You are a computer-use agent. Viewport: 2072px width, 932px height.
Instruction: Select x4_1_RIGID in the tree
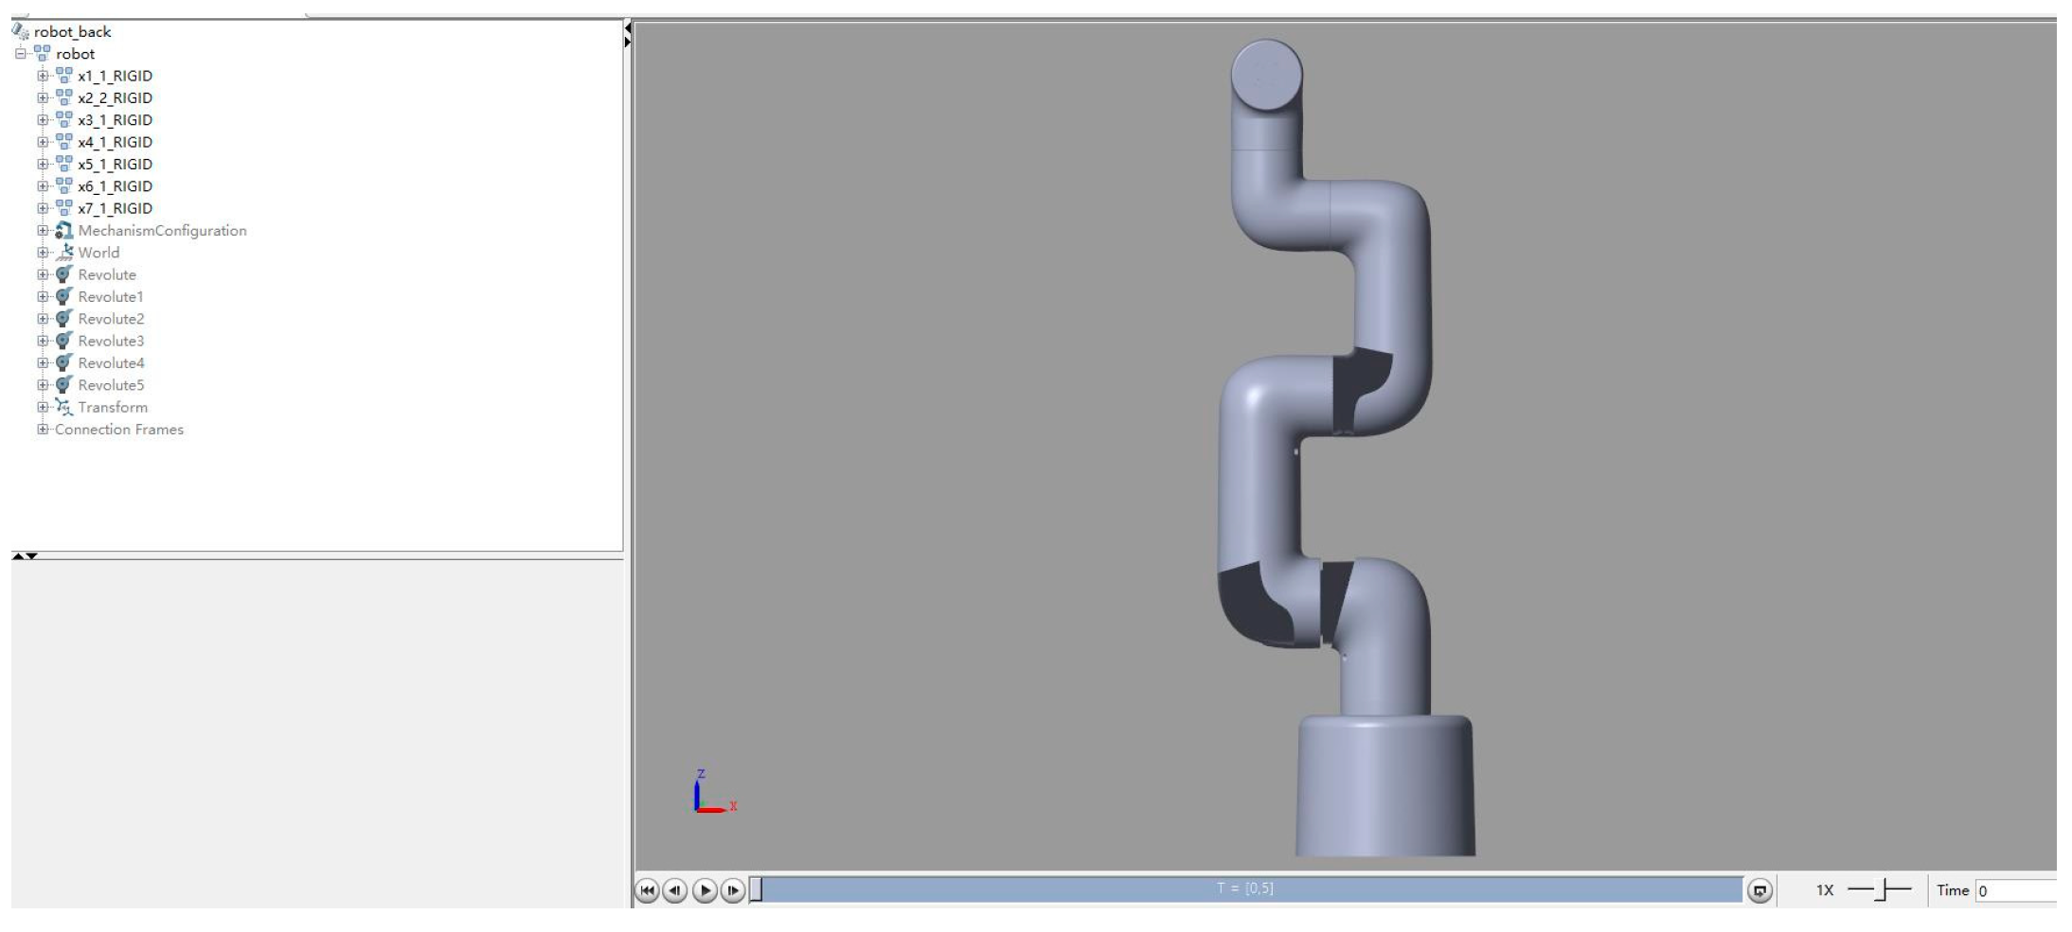[x=115, y=142]
